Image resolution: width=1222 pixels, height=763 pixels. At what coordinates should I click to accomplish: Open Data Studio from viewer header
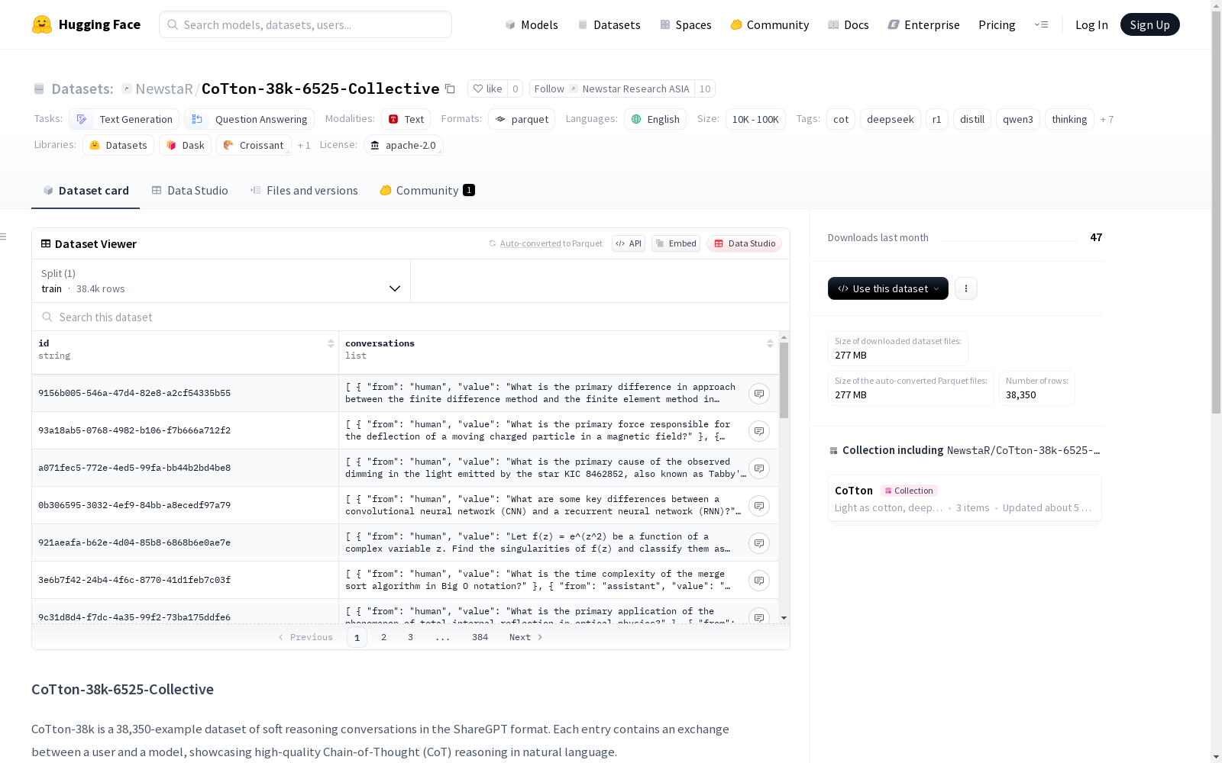[745, 243]
